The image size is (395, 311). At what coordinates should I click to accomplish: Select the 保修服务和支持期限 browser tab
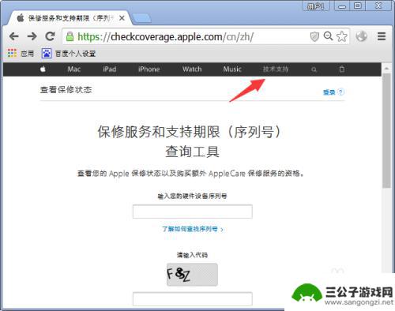[x=70, y=18]
